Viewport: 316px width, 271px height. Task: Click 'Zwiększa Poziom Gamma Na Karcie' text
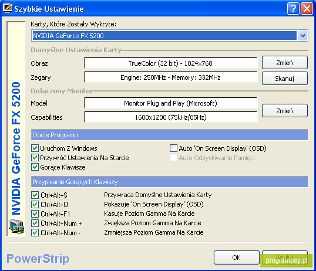[x=153, y=223]
